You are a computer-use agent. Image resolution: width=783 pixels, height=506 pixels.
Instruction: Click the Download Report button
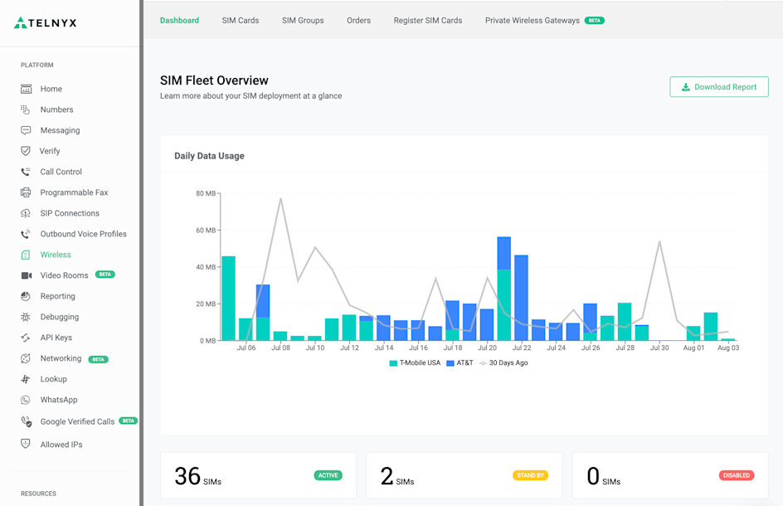pos(718,86)
